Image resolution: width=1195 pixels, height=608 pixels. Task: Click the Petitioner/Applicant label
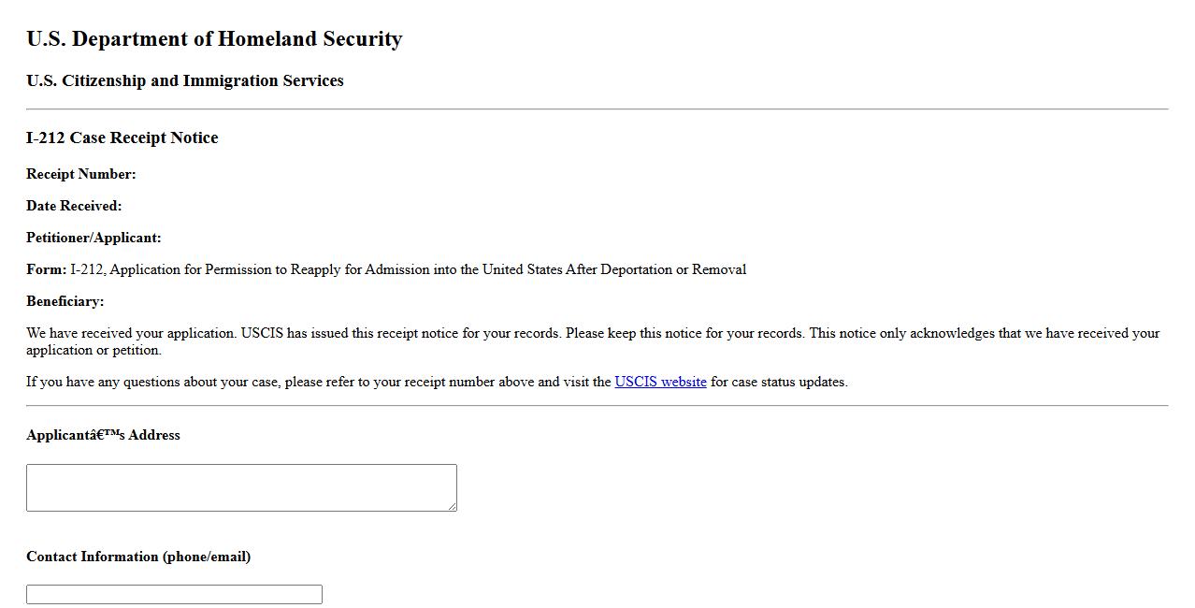(x=94, y=238)
